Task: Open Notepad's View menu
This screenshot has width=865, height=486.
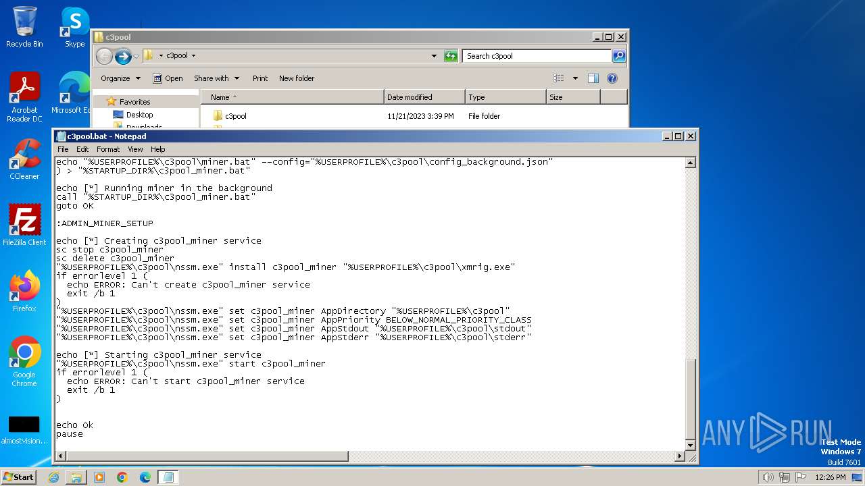Action: tap(135, 149)
